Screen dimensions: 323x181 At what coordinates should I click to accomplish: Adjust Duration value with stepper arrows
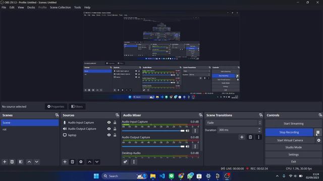point(259,130)
